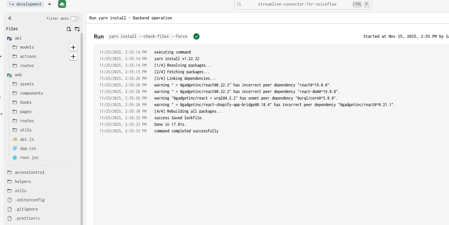Click the CTRL P shortcut badge
449x225 pixels.
click(x=361, y=4)
